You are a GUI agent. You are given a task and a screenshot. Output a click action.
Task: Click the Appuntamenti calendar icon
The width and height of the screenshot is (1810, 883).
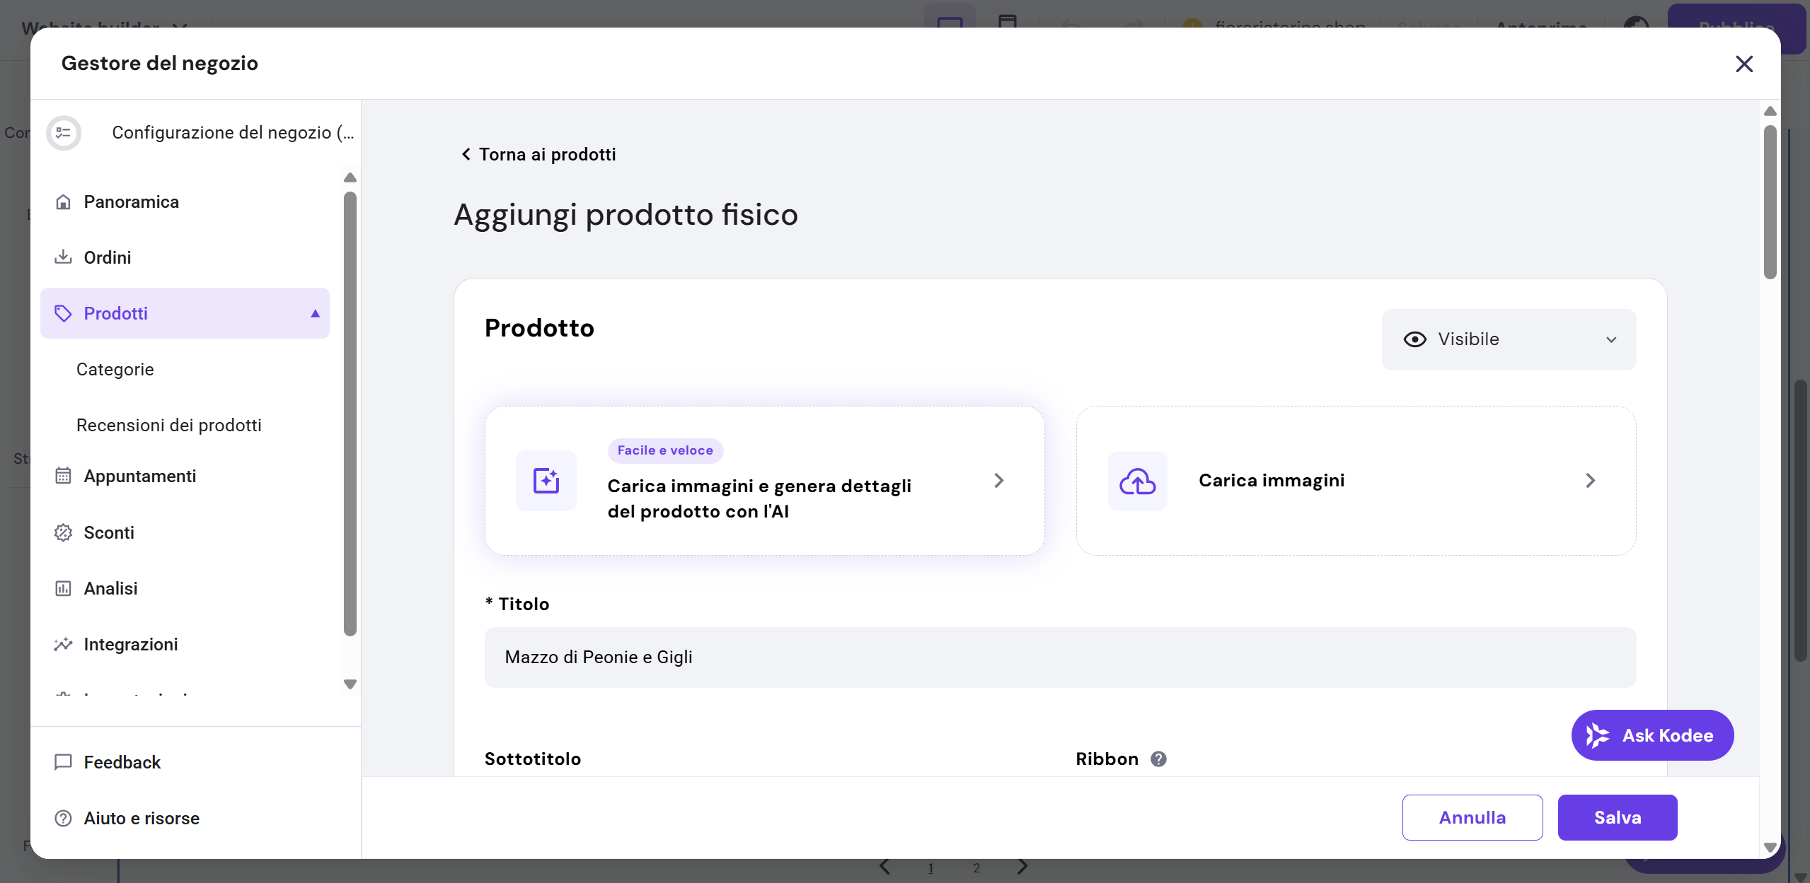pos(63,476)
